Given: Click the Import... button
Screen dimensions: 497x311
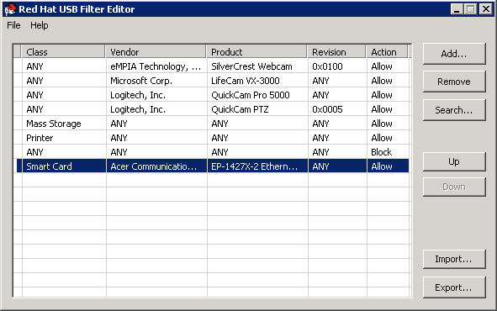Looking at the screenshot, I should 454,259.
